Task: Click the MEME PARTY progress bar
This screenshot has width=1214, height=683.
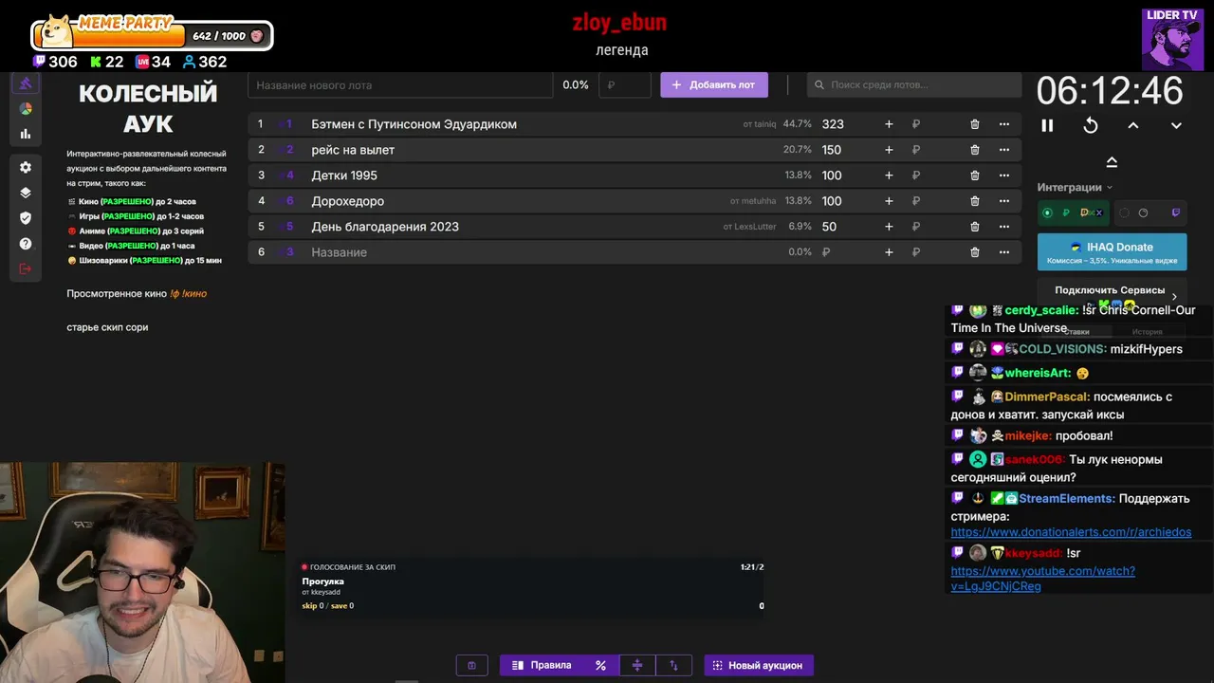Action: pos(152,36)
